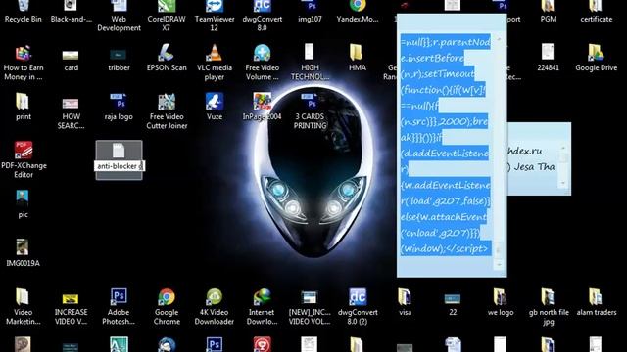Click the 'e.insertBefore' text line
The height and width of the screenshot is (352, 627).
click(x=432, y=59)
